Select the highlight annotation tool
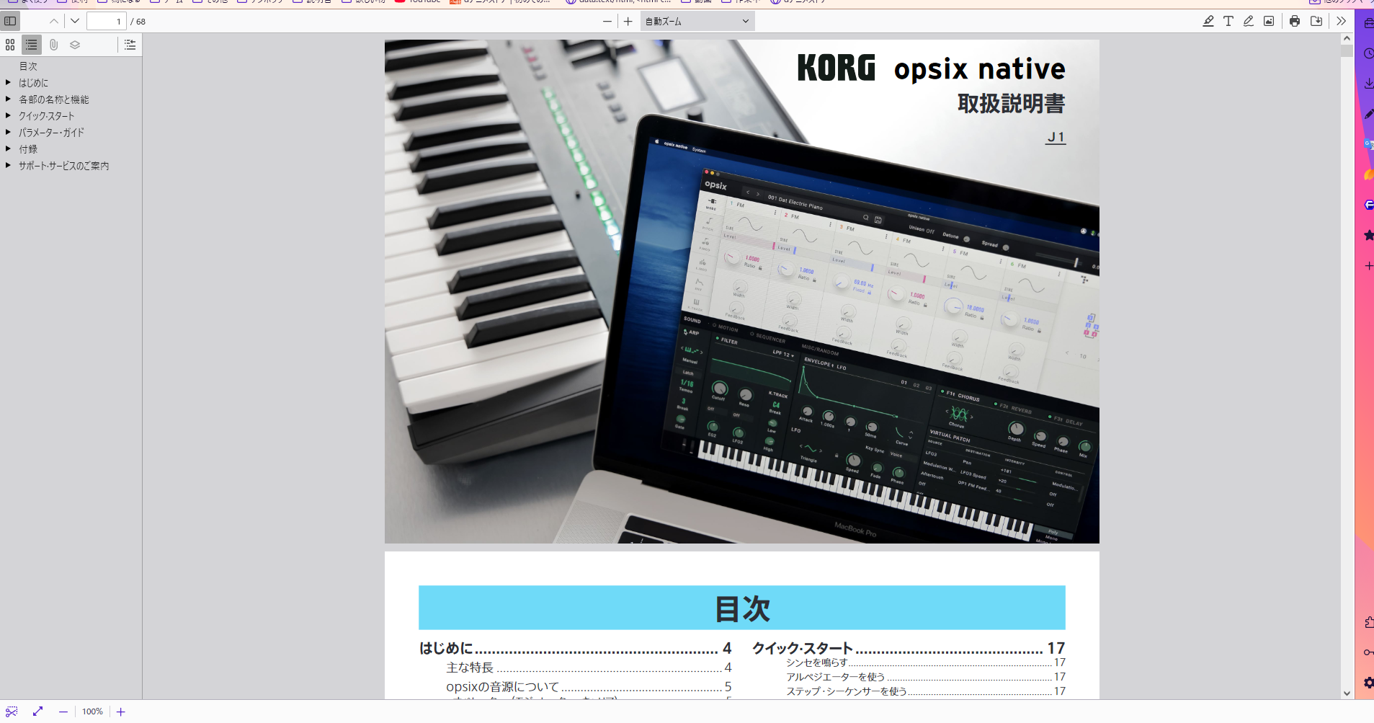 click(x=1208, y=21)
